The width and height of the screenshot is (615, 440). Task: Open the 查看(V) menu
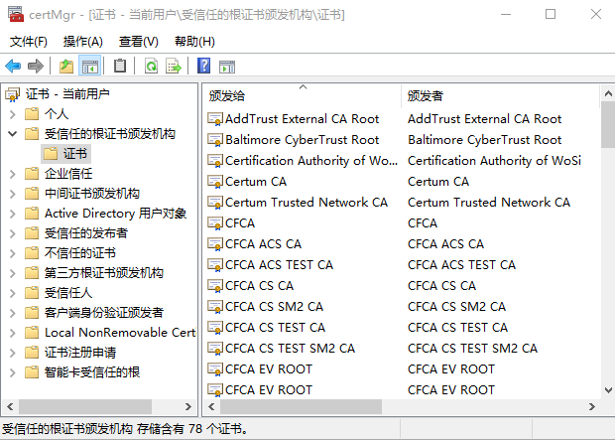pos(138,42)
